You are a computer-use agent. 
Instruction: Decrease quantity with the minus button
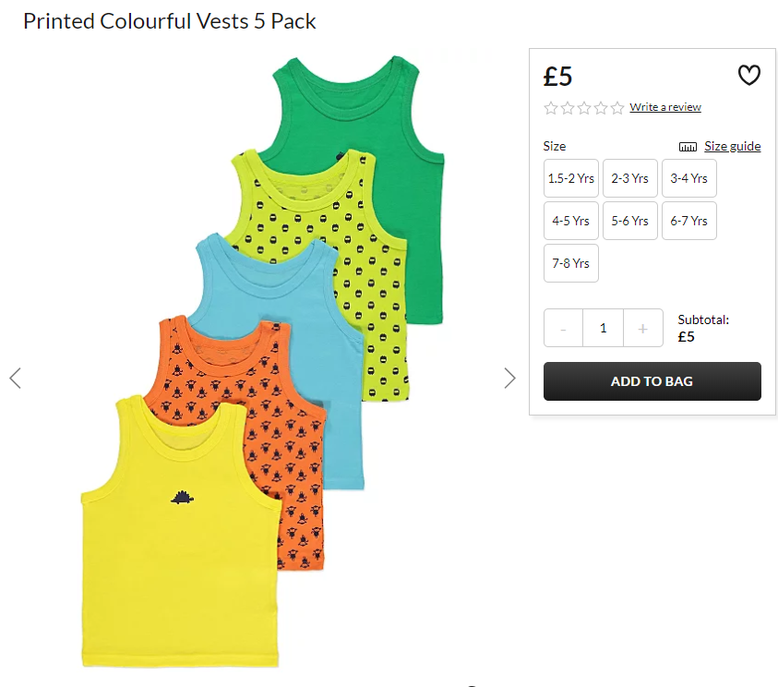tap(563, 328)
